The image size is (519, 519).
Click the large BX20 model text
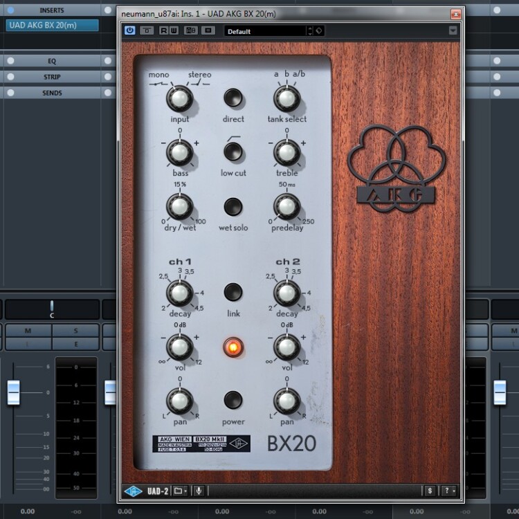click(x=291, y=444)
